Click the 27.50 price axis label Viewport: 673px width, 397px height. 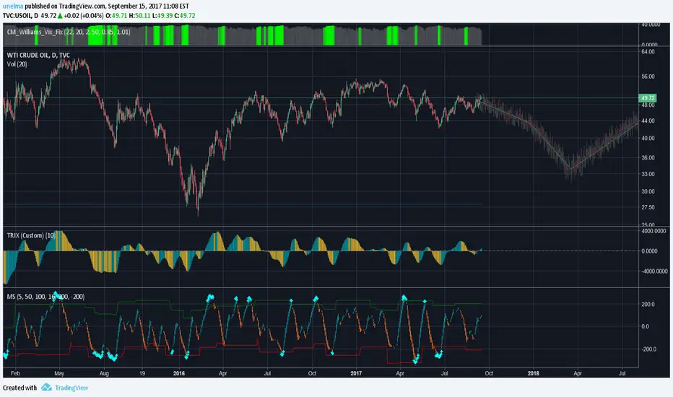(x=648, y=207)
